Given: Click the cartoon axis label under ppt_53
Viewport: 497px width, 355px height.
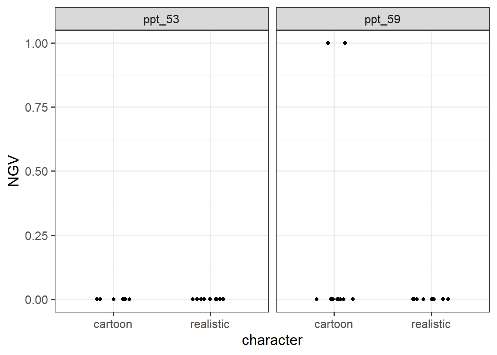Looking at the screenshot, I should click(113, 324).
